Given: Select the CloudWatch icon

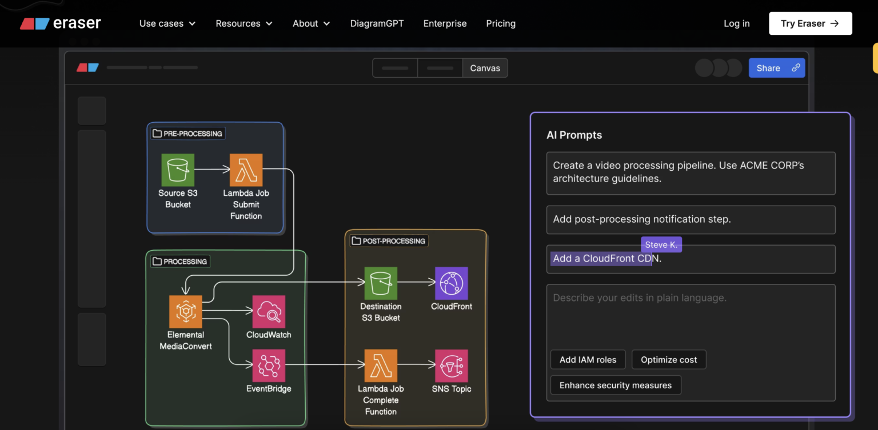Looking at the screenshot, I should point(269,311).
